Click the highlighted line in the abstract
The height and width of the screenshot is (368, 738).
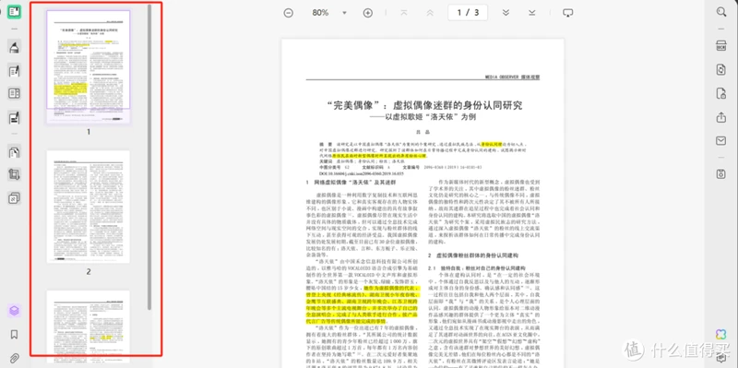379,155
